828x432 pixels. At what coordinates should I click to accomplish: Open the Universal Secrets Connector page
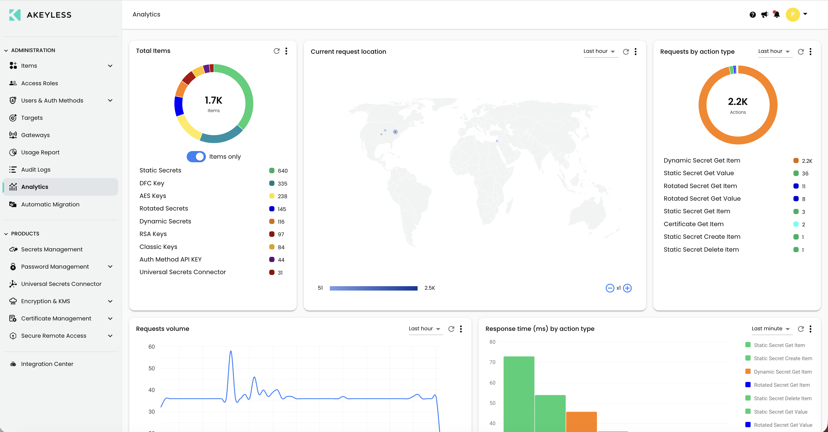[x=61, y=284]
